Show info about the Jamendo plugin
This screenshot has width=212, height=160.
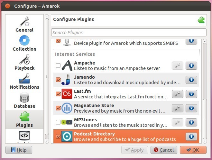(x=191, y=80)
